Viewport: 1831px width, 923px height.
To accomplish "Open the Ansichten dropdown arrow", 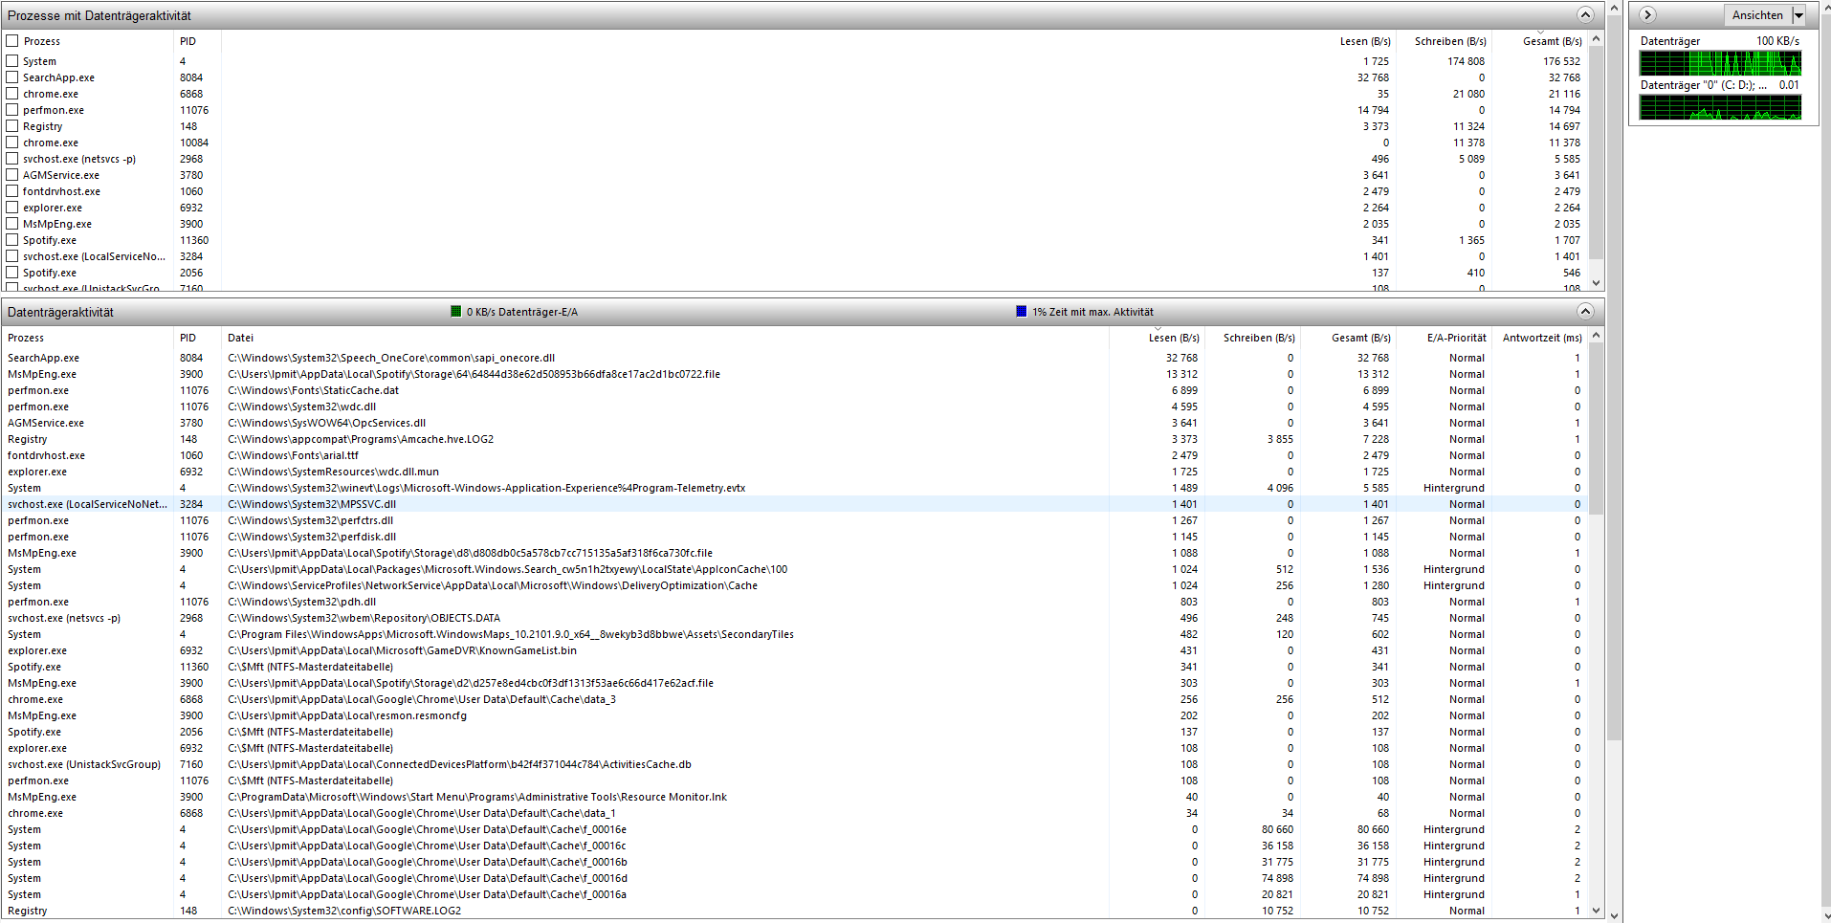I will coord(1798,15).
